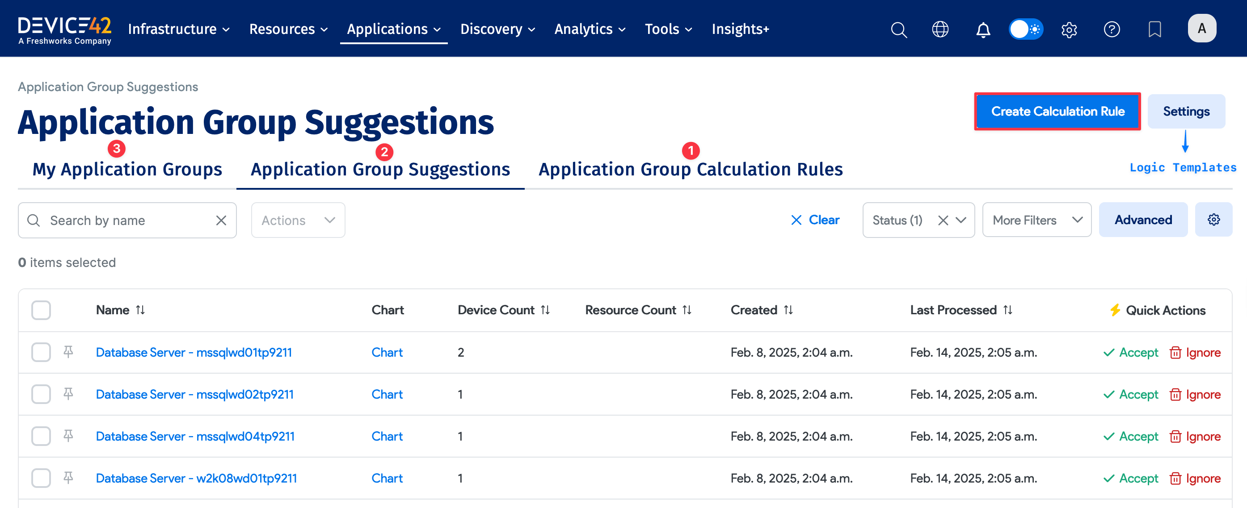Check the mssqlwd02tp9211 row checkbox

pyautogui.click(x=41, y=394)
